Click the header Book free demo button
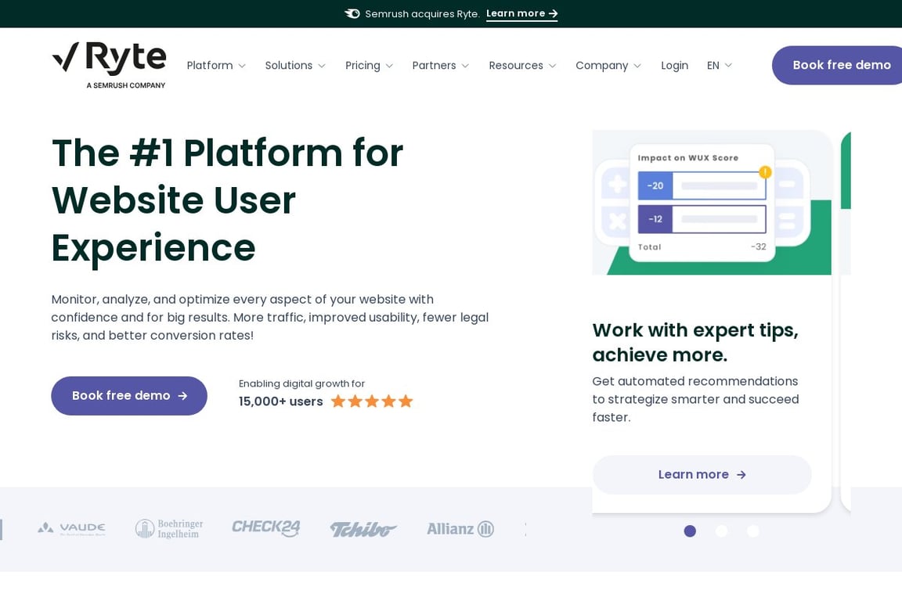 [x=837, y=65]
